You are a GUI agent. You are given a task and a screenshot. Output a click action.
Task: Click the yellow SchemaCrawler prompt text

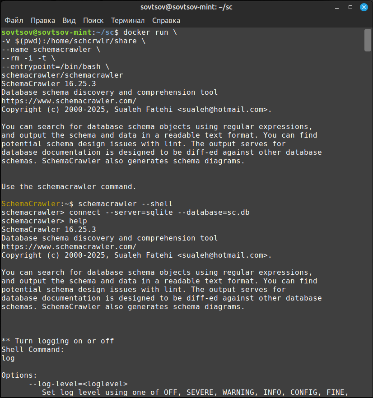[31, 204]
